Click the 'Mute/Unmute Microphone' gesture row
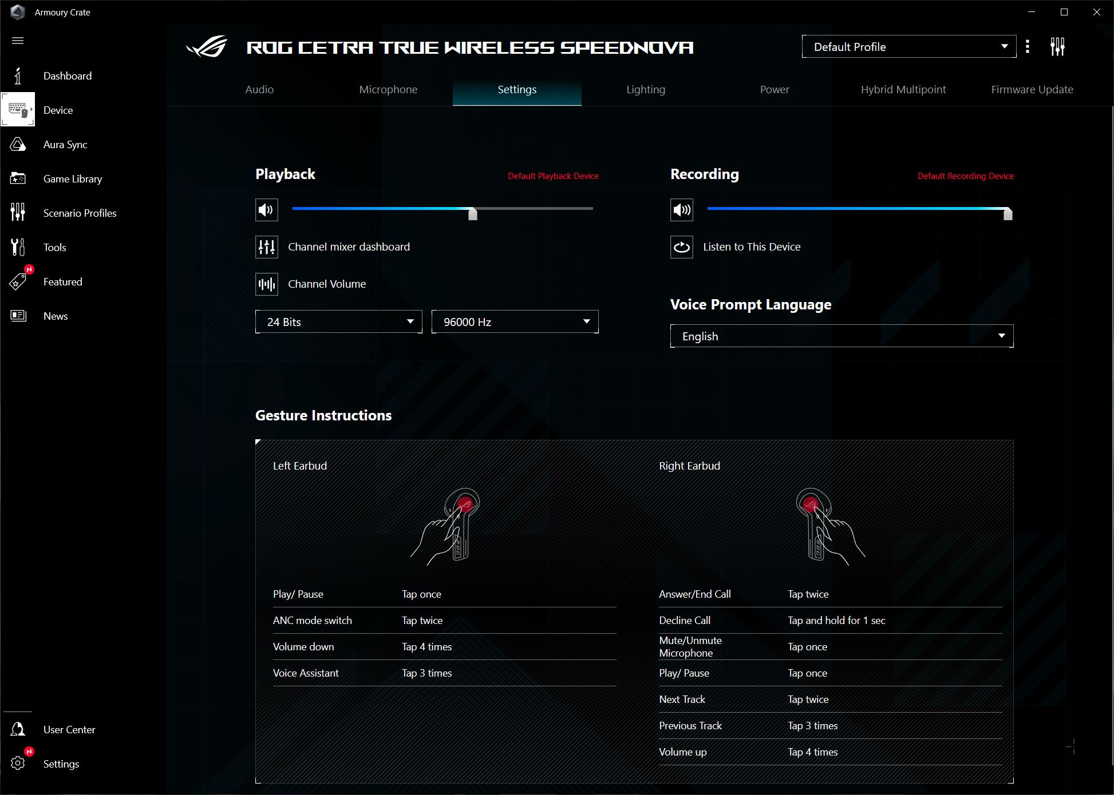The height and width of the screenshot is (795, 1114). coord(831,647)
